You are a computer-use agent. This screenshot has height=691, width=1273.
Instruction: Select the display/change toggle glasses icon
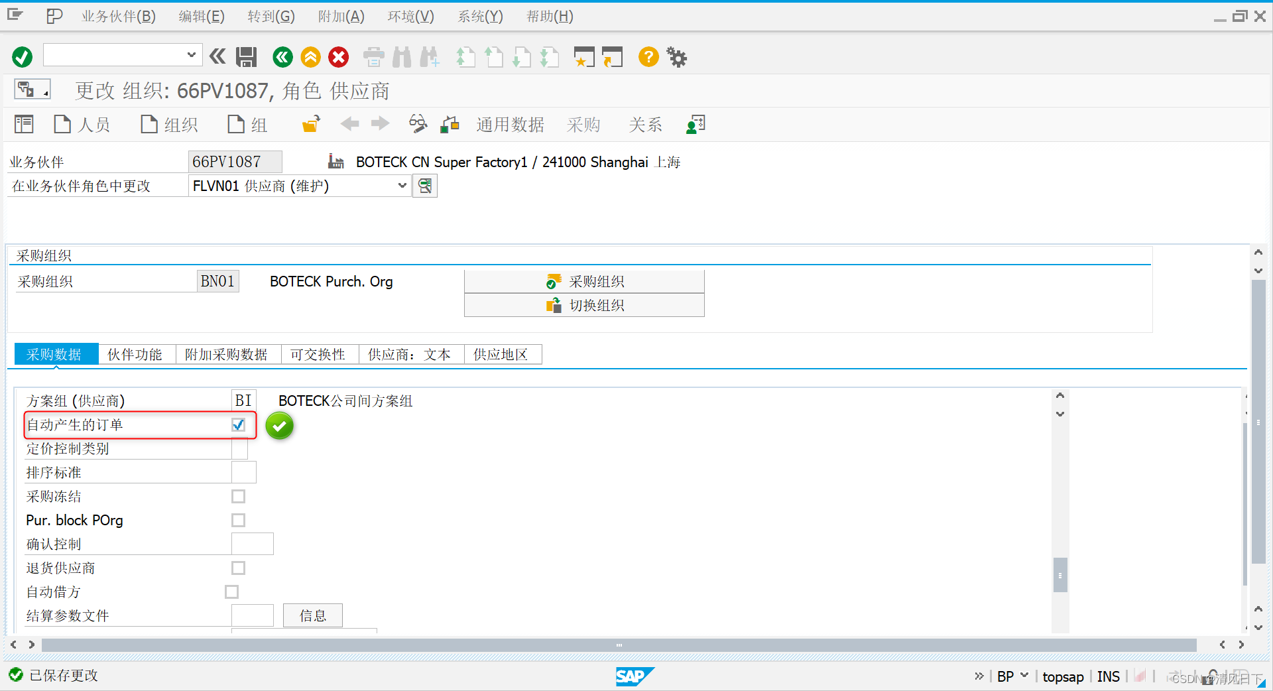(418, 124)
